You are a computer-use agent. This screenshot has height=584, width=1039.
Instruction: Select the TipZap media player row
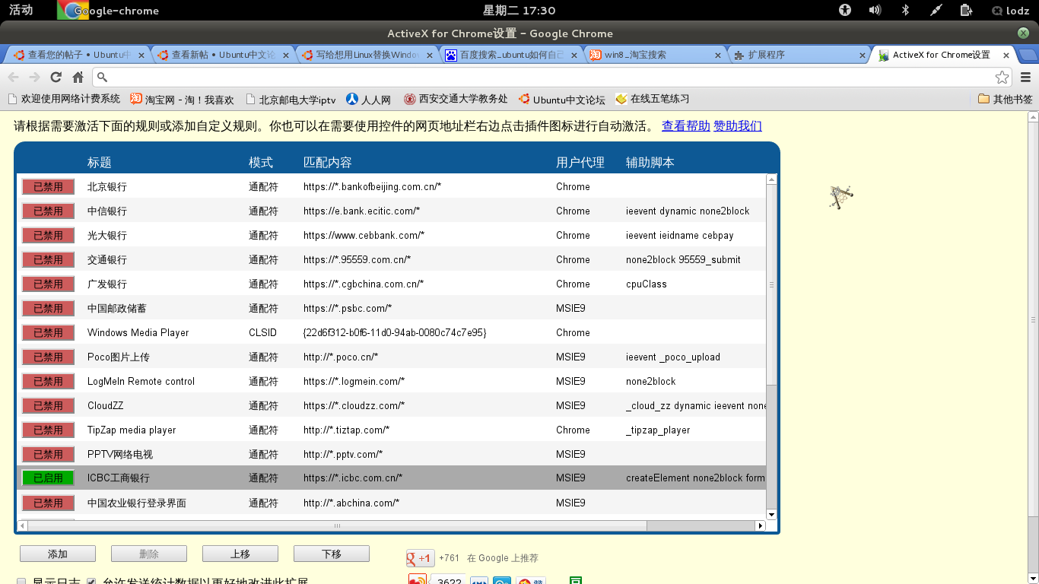coord(392,430)
